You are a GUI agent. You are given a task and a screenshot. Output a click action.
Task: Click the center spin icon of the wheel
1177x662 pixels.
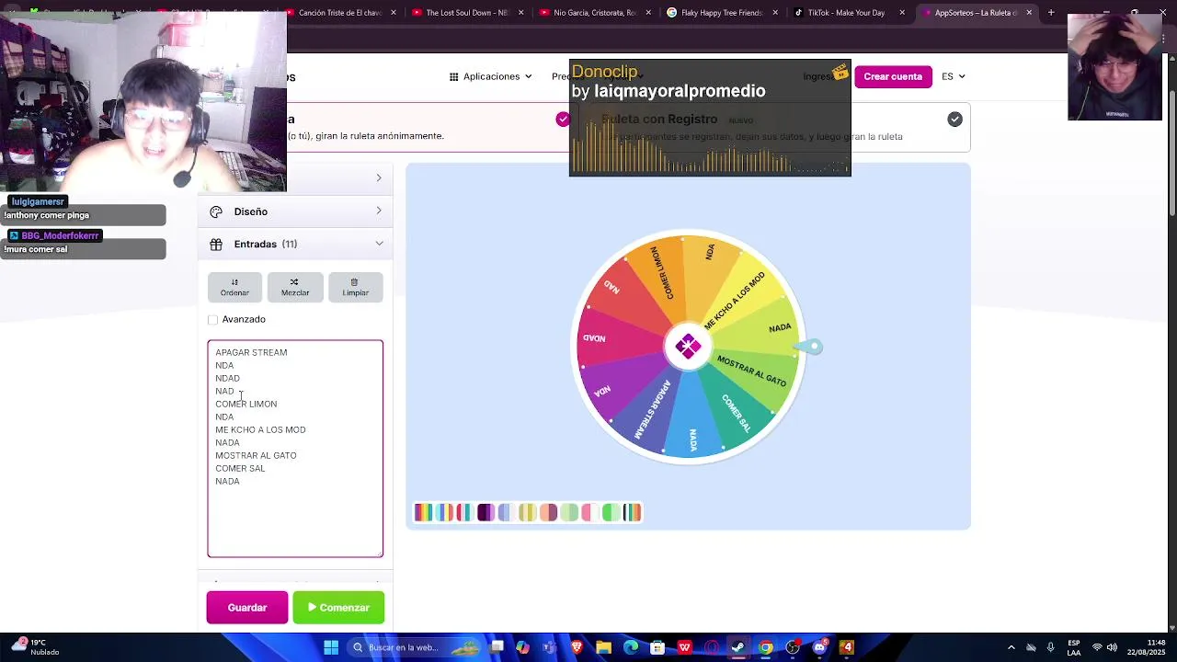coord(688,347)
